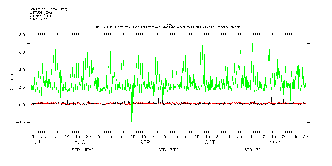This screenshot has height=166, width=332.
Task: Click the line sample beside STD_PITCH
Action: click(x=144, y=150)
